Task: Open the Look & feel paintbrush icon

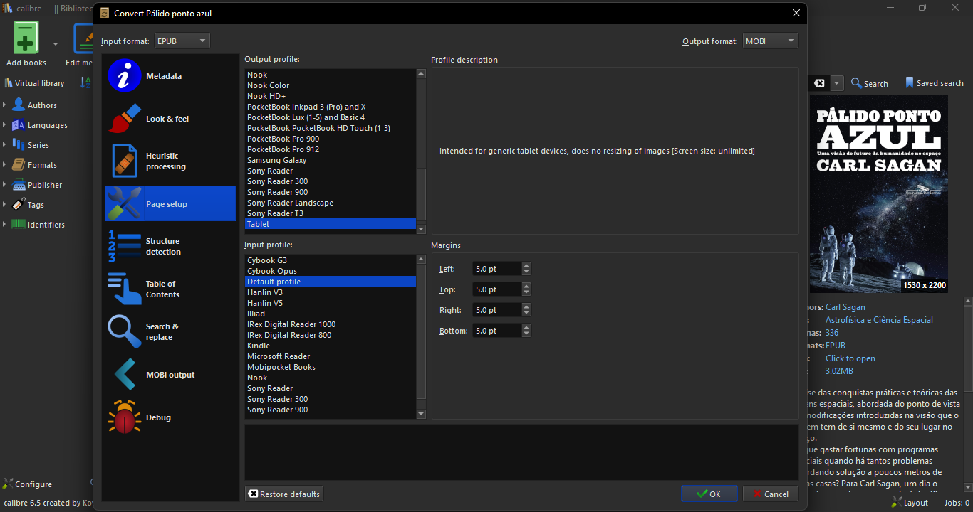Action: [x=125, y=119]
